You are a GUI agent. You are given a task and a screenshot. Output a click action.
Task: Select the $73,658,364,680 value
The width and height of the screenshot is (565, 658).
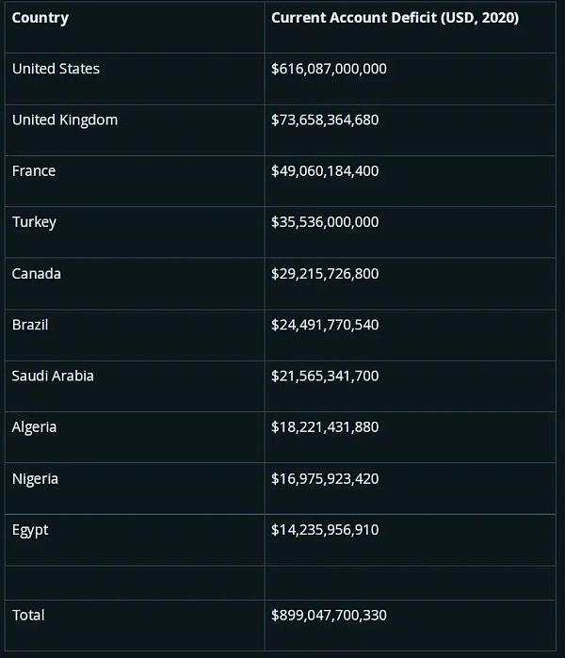coord(325,120)
